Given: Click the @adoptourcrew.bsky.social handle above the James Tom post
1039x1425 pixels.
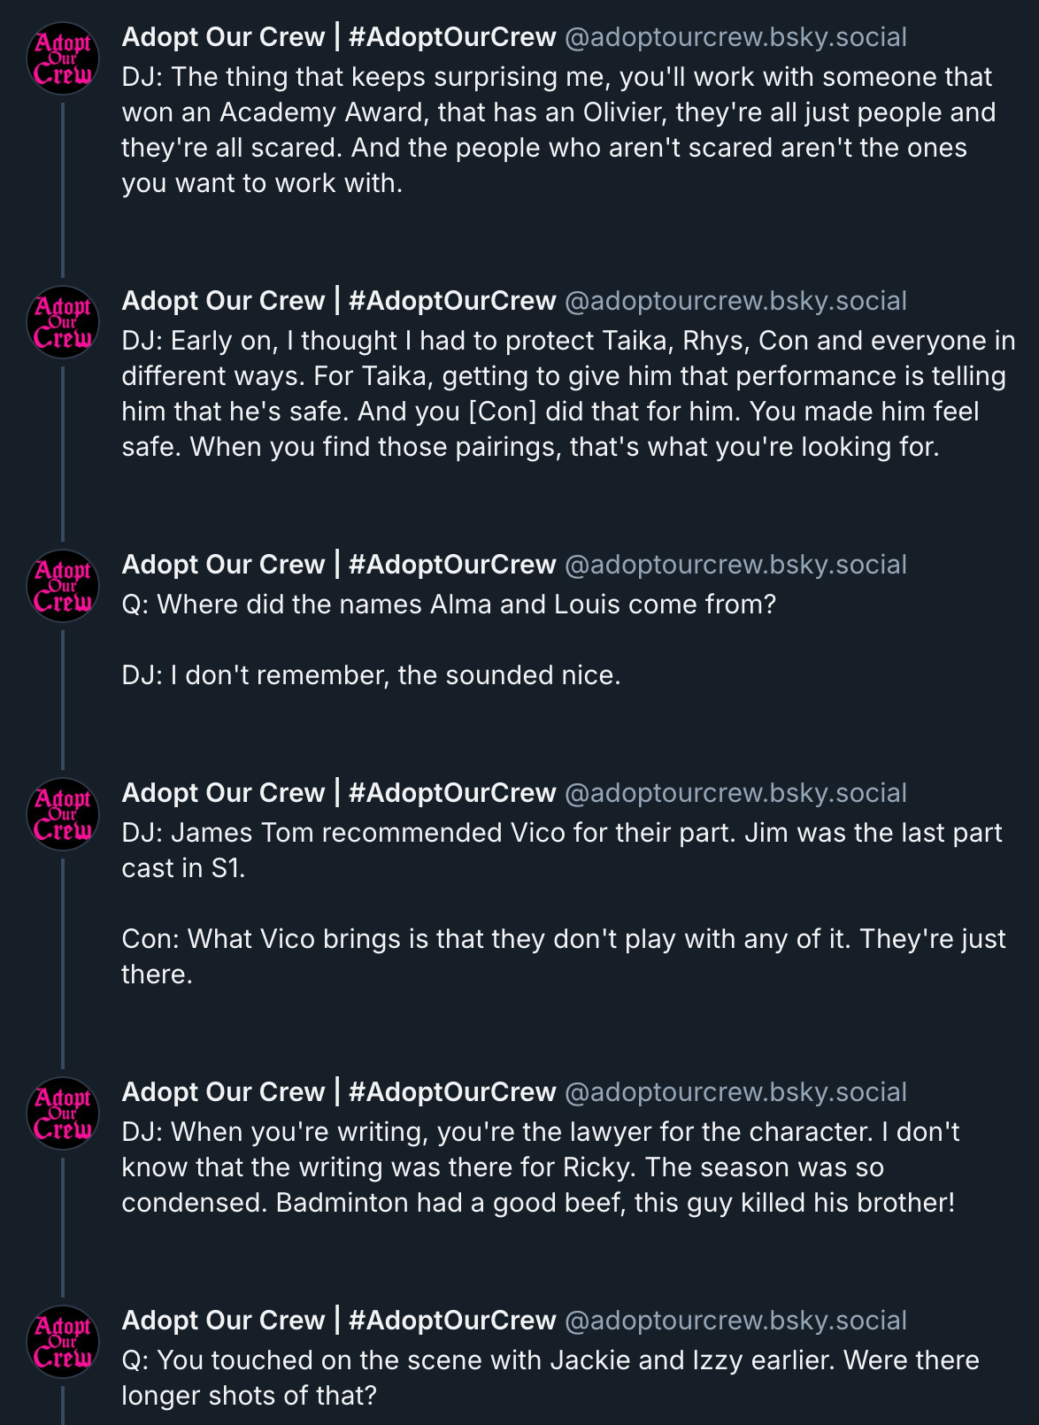Looking at the screenshot, I should (x=735, y=793).
